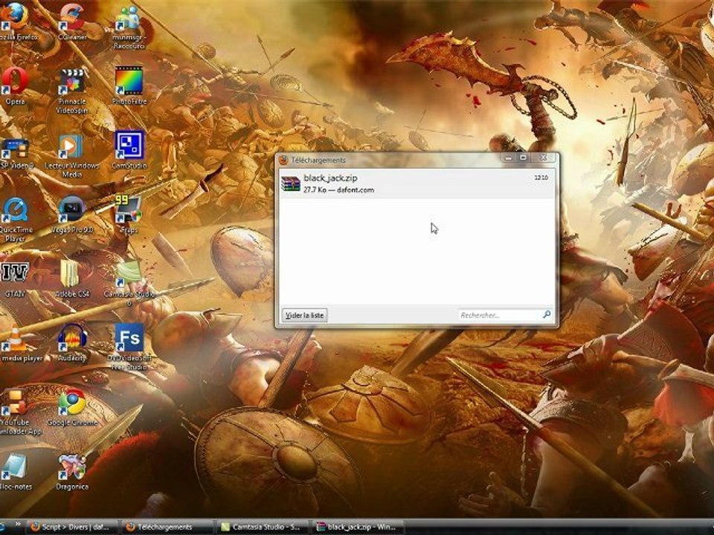Viewport: 714px width, 535px height.
Task: Open the msnmsgr Raccourci shortcut
Action: click(x=129, y=27)
